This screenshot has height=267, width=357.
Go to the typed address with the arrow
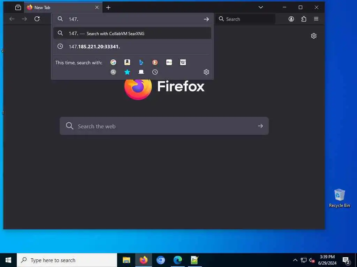pyautogui.click(x=206, y=19)
